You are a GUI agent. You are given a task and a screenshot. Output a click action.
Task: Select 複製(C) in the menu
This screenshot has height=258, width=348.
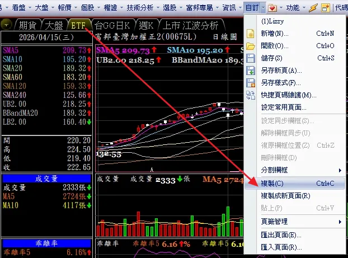tap(295, 184)
